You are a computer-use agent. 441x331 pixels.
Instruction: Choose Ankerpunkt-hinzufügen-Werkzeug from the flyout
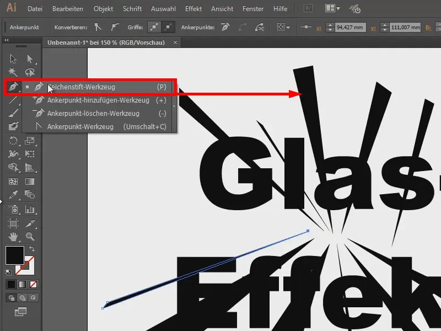[x=98, y=100]
